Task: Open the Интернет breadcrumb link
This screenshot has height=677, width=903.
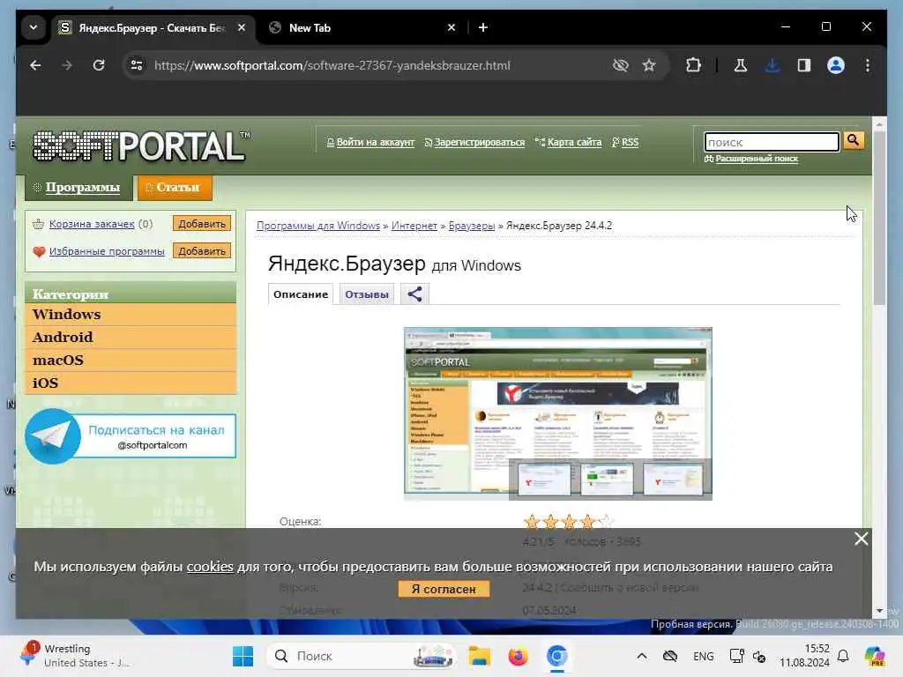Action: coord(414,226)
